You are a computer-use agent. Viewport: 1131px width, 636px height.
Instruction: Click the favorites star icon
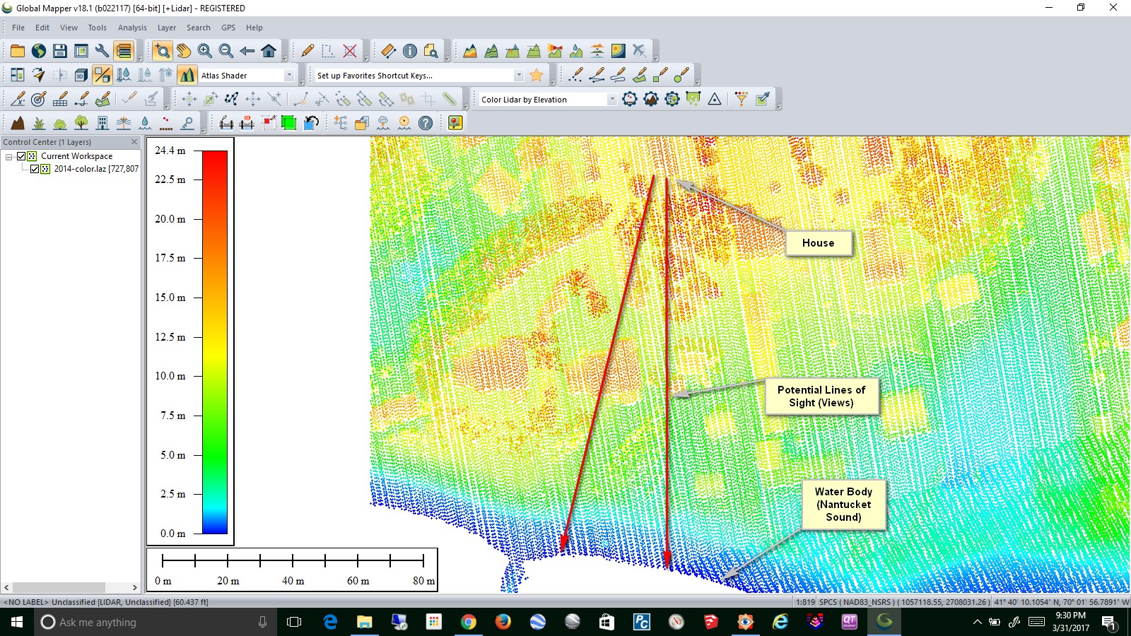(537, 75)
